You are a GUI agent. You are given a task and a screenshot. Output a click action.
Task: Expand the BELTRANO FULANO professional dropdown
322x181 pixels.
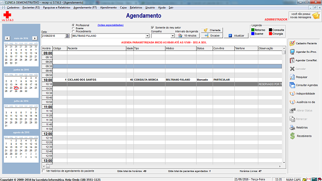tap(147, 36)
